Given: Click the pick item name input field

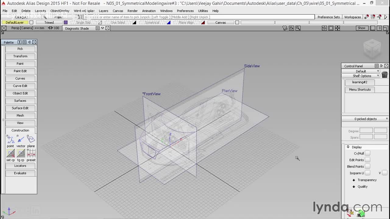Looking at the screenshot, I should coord(198,17).
